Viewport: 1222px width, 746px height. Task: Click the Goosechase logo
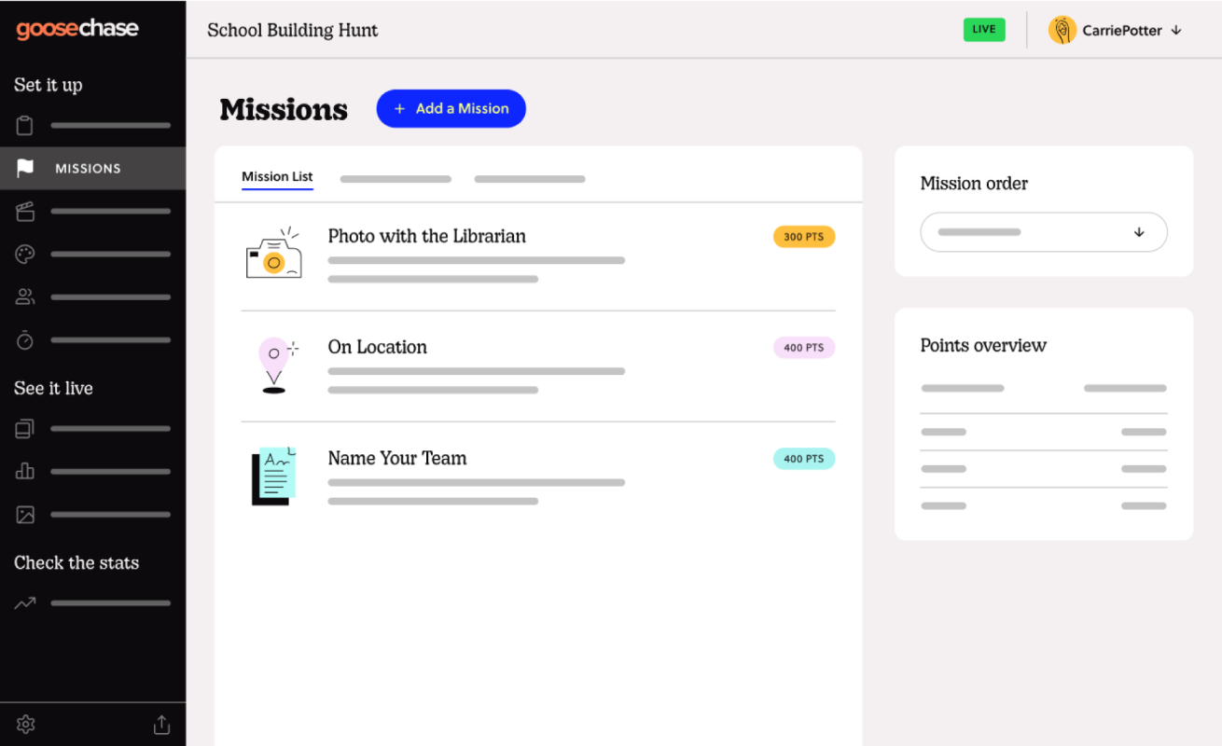(x=77, y=30)
